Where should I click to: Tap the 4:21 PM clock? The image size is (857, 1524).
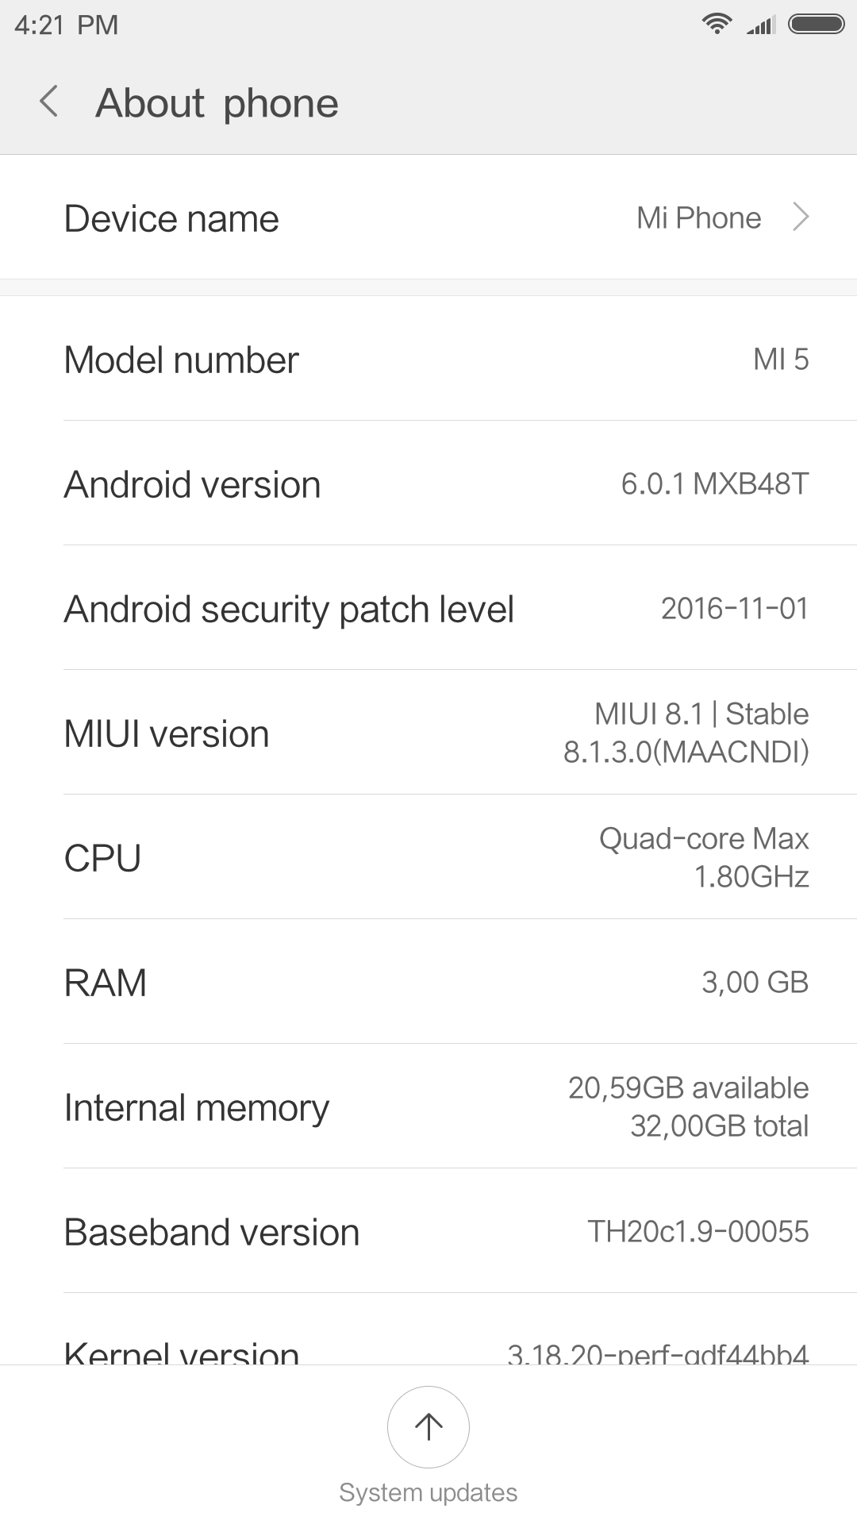click(67, 25)
